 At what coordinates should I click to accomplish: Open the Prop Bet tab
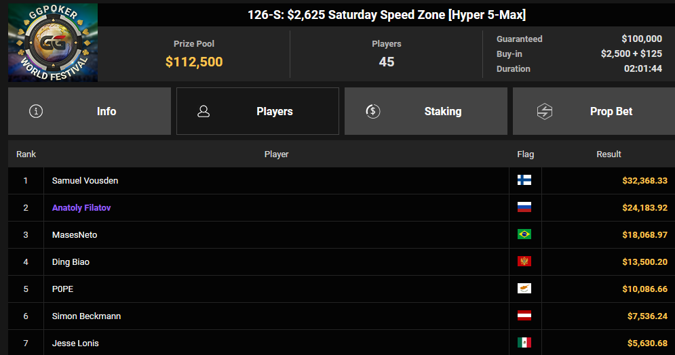(594, 111)
